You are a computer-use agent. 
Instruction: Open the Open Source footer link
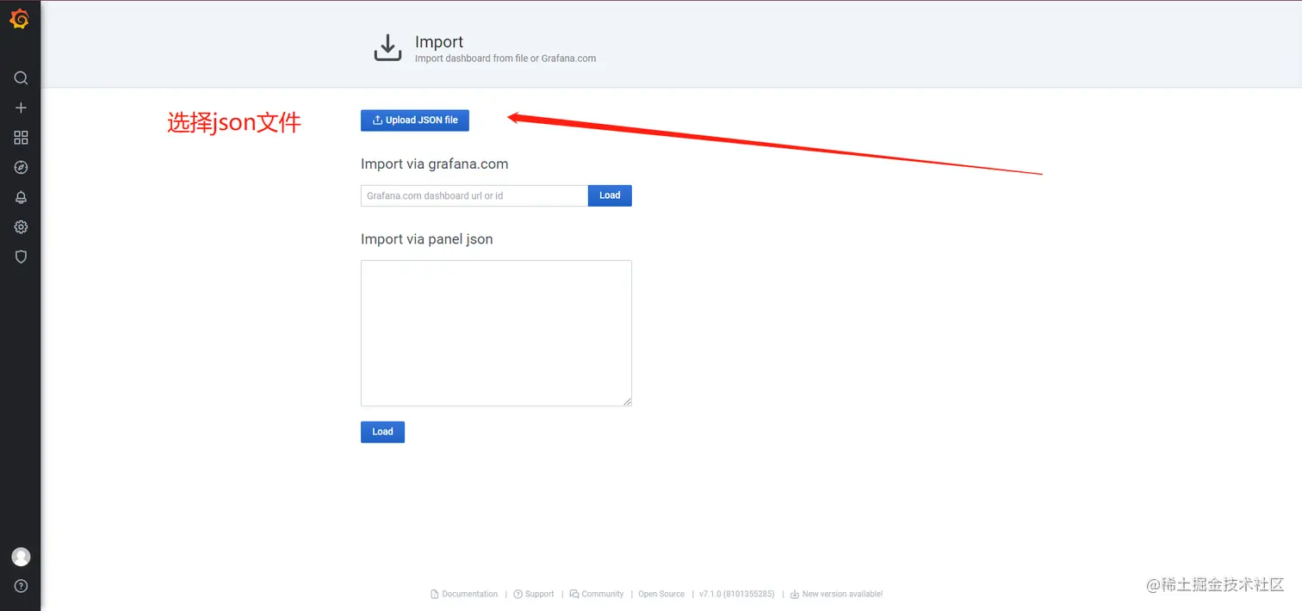[x=661, y=594]
